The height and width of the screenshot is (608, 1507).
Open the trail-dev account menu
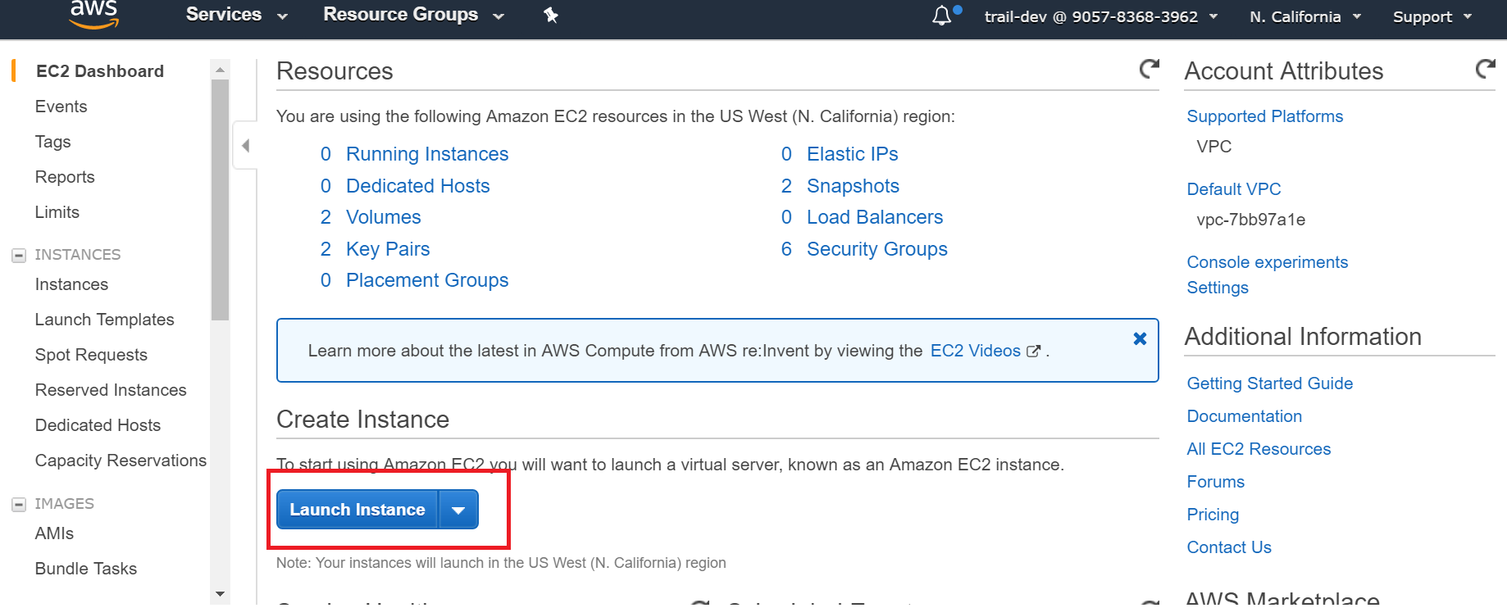(x=1100, y=16)
